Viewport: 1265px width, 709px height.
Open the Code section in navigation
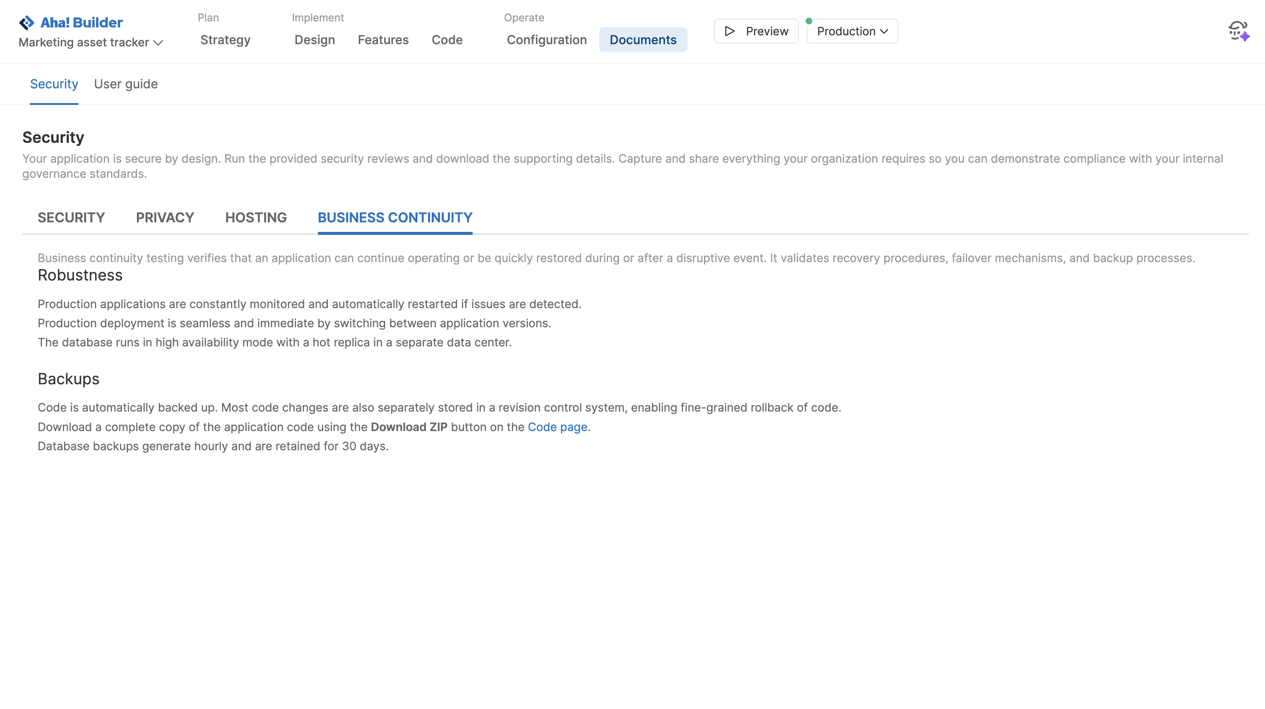pyautogui.click(x=447, y=40)
